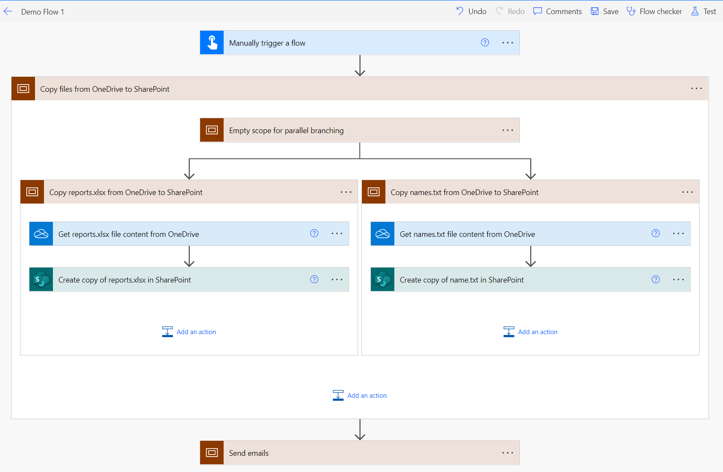This screenshot has width=723, height=472.
Task: Open more options for Manually trigger a flow
Action: click(x=507, y=43)
